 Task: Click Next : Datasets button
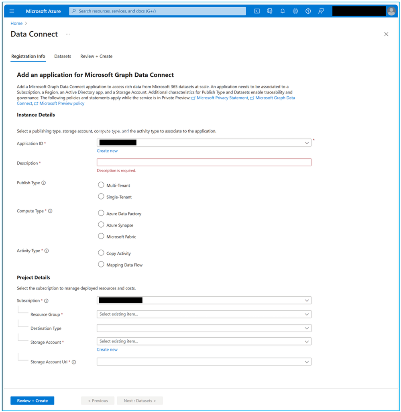140,401
